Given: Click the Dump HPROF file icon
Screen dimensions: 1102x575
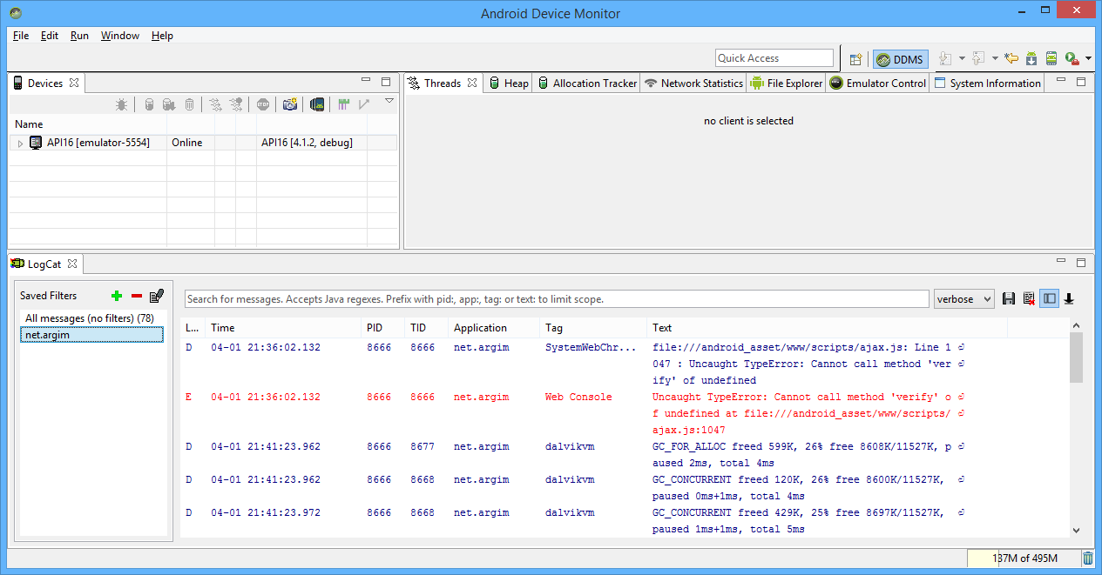Looking at the screenshot, I should point(169,104).
